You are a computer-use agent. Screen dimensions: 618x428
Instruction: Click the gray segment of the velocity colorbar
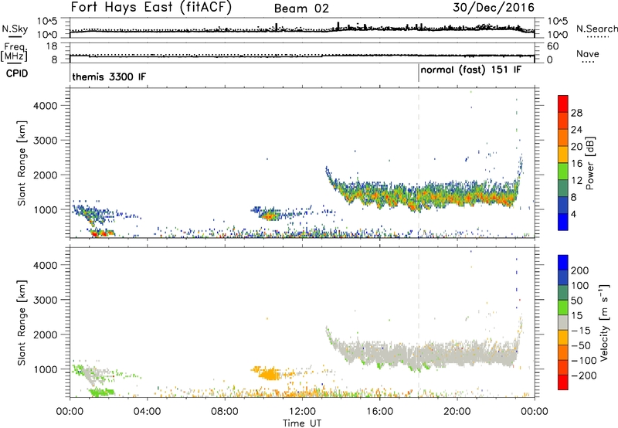[563, 322]
